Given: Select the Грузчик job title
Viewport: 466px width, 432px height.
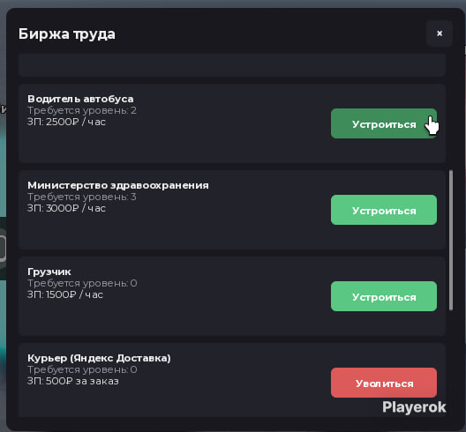Looking at the screenshot, I should click(49, 272).
